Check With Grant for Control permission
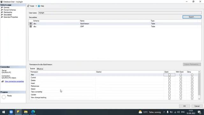Screen dimensions: 204x115 point(181,78)
